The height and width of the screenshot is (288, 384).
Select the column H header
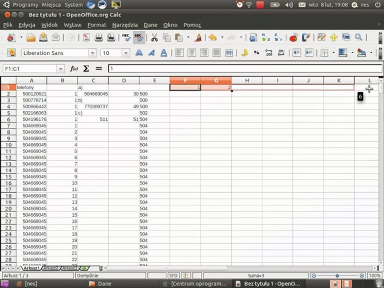247,80
